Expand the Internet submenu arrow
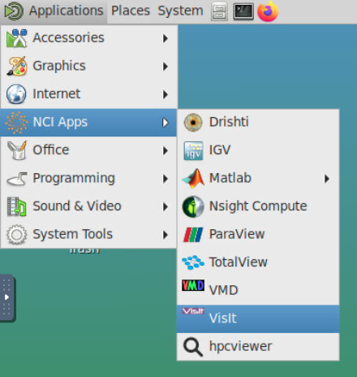The width and height of the screenshot is (357, 377). 166,94
